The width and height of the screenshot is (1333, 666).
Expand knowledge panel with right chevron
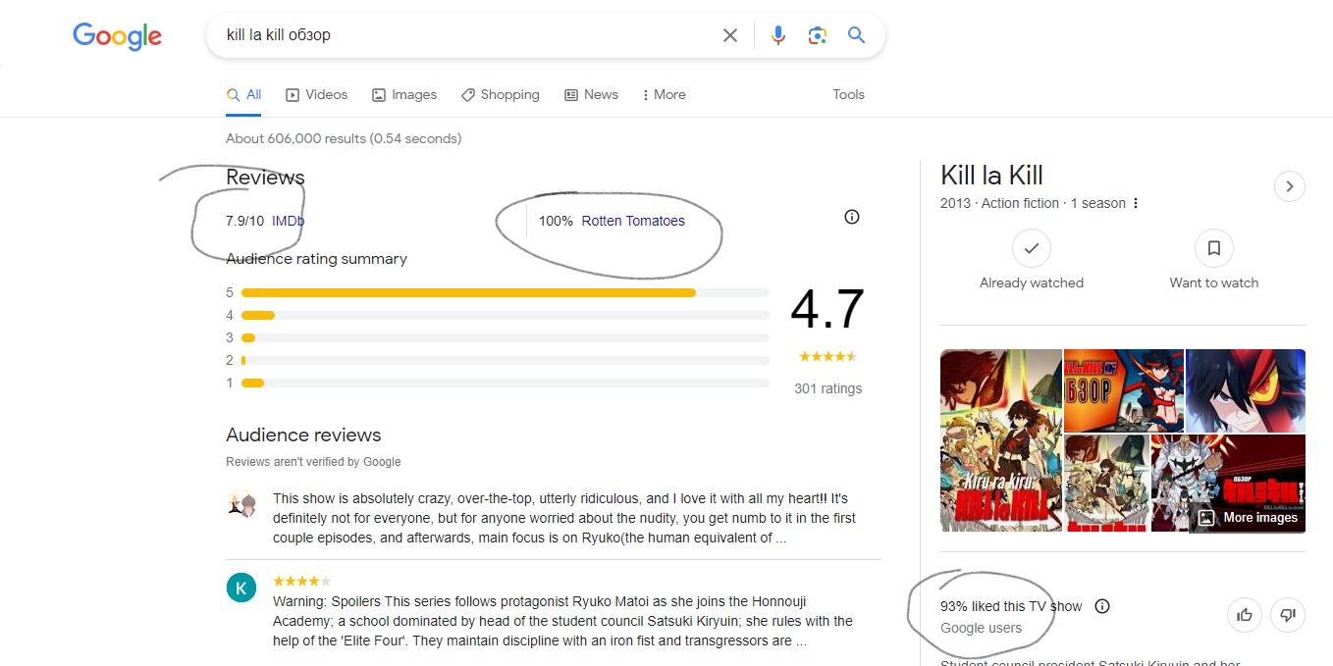[1289, 186]
